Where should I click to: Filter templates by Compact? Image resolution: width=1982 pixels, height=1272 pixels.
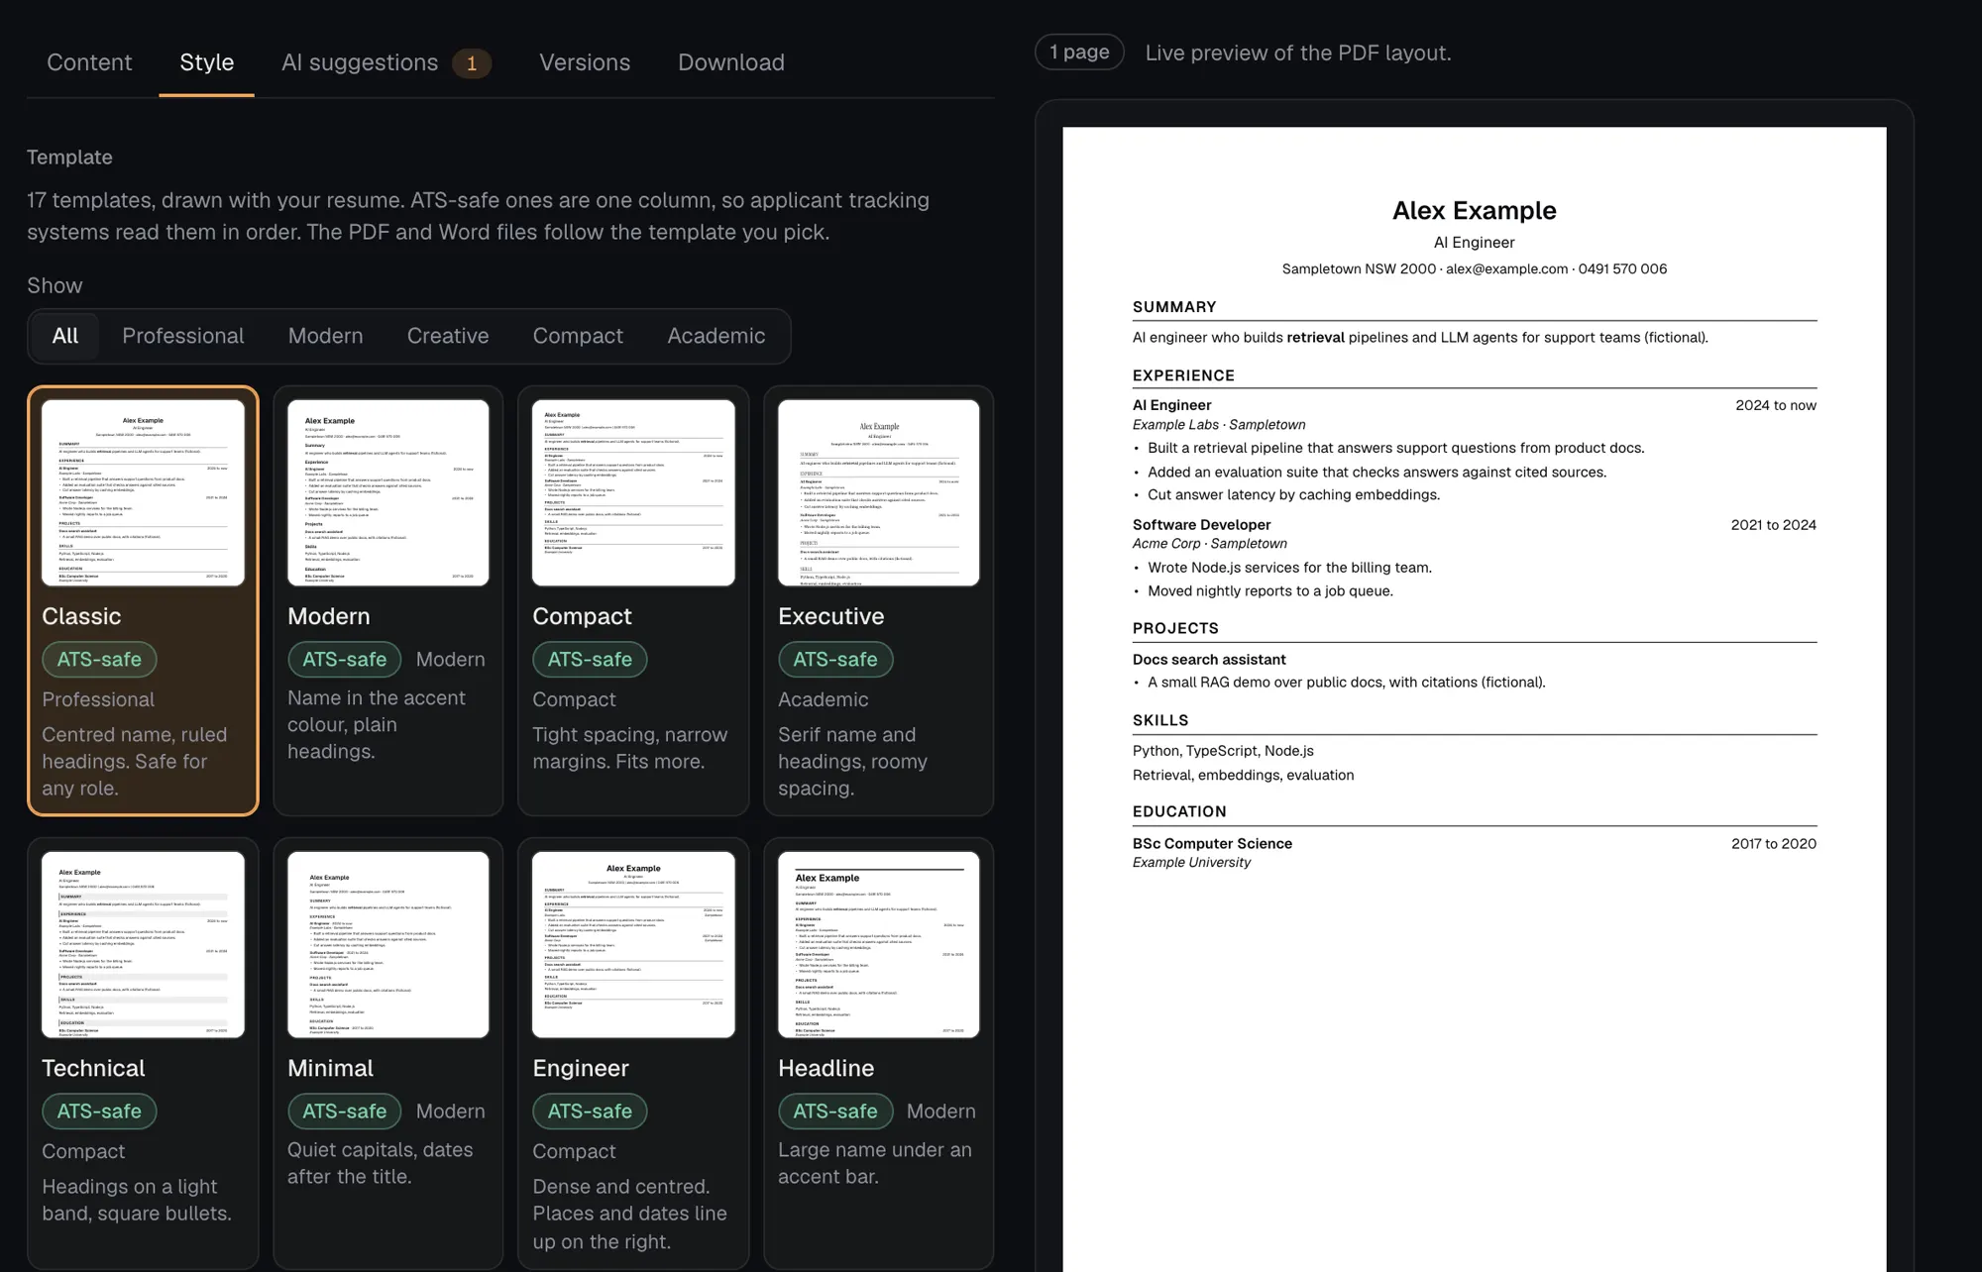578,336
